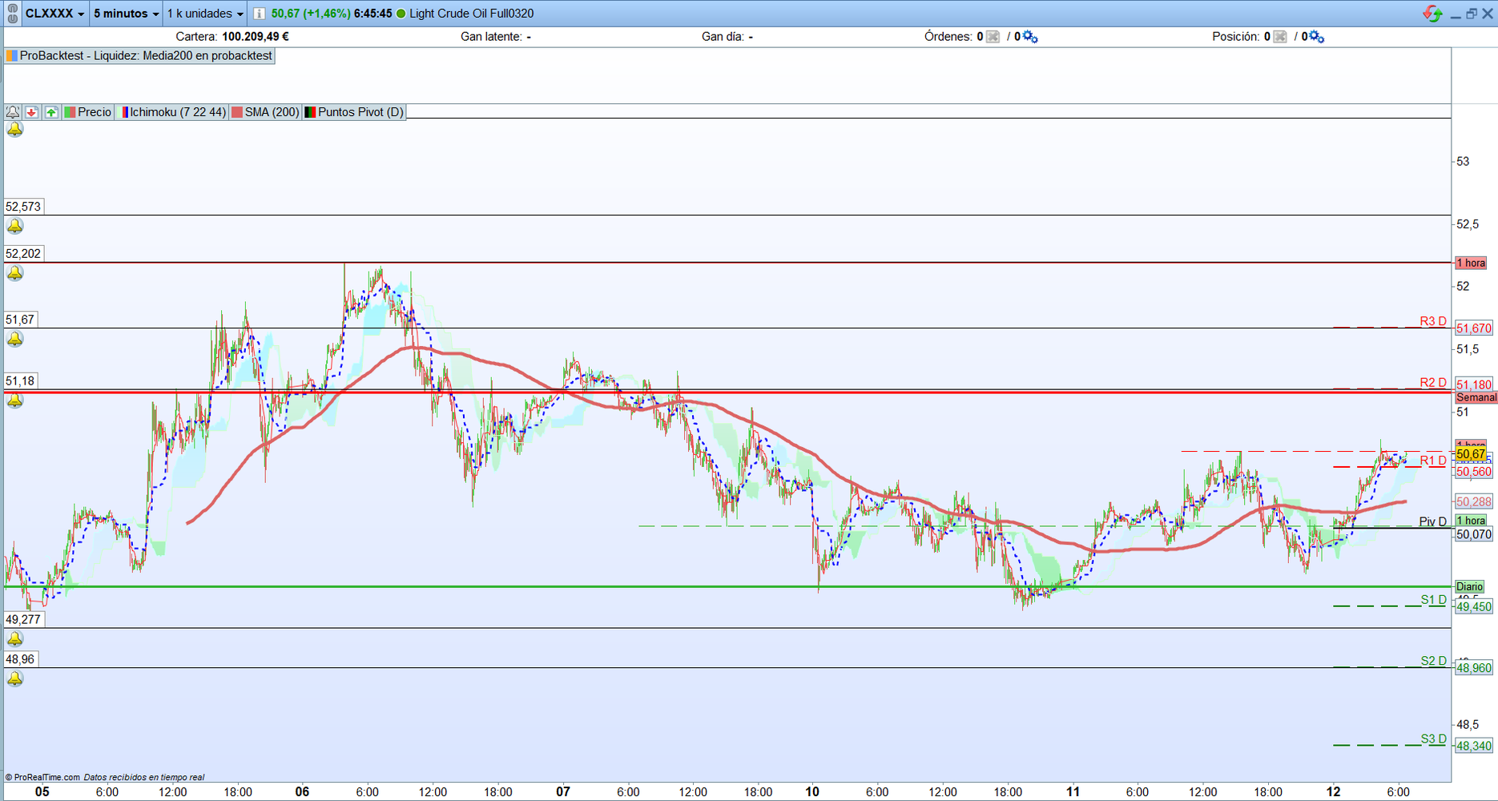Click the 50,288 SMA value tag
Screen dimensions: 1498x801
point(1474,502)
